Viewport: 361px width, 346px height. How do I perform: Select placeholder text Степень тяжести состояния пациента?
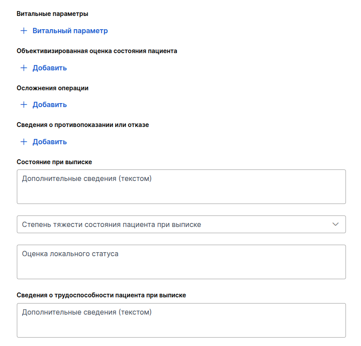(x=89, y=224)
